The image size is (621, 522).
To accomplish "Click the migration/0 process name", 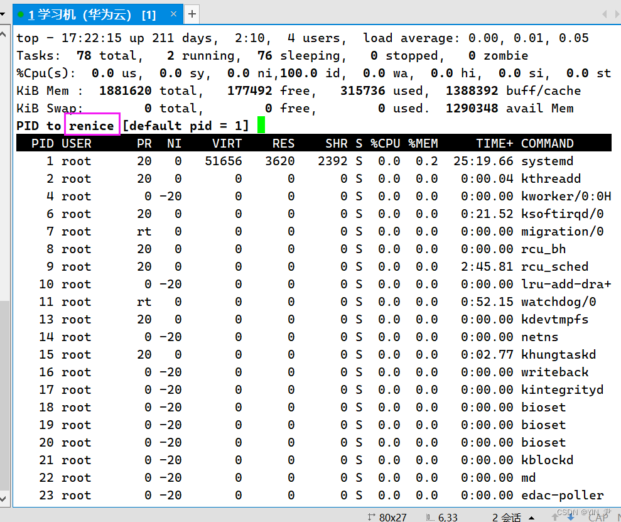I will tap(563, 231).
